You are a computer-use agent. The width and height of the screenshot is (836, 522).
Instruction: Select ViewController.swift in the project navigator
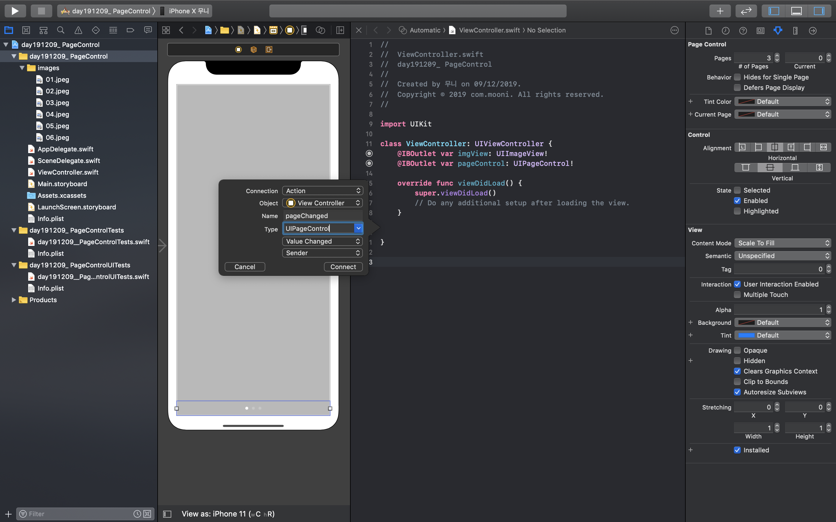(68, 172)
